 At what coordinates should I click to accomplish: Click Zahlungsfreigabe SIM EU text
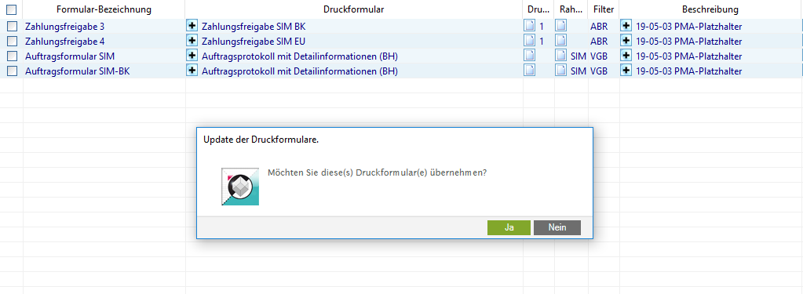click(254, 42)
